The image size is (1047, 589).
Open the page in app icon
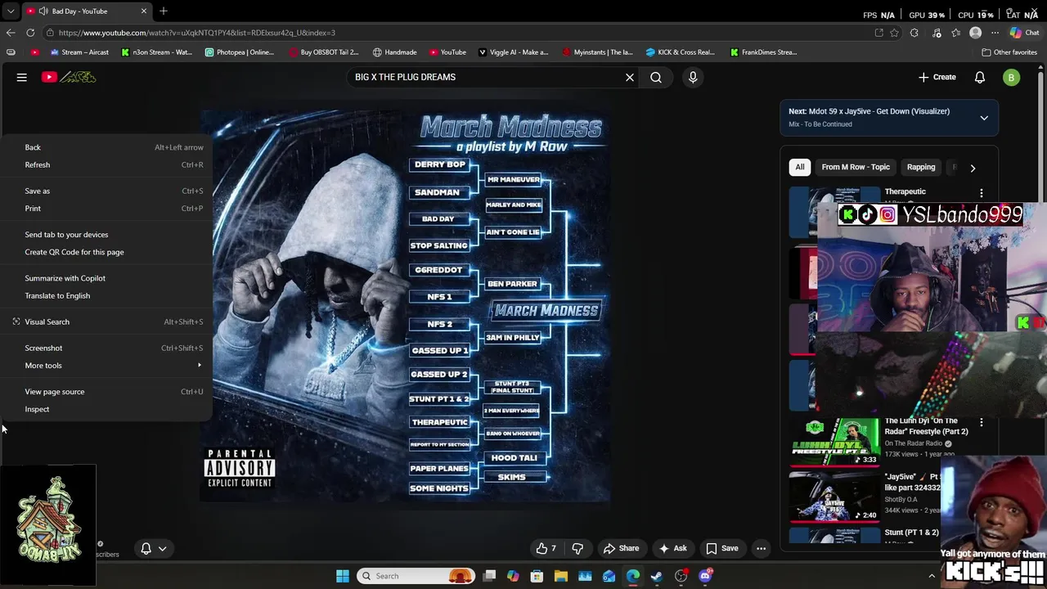[878, 33]
